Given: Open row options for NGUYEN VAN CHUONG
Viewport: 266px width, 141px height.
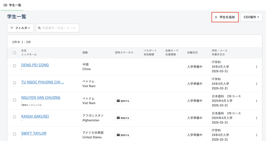Looking at the screenshot, I should (256, 101).
